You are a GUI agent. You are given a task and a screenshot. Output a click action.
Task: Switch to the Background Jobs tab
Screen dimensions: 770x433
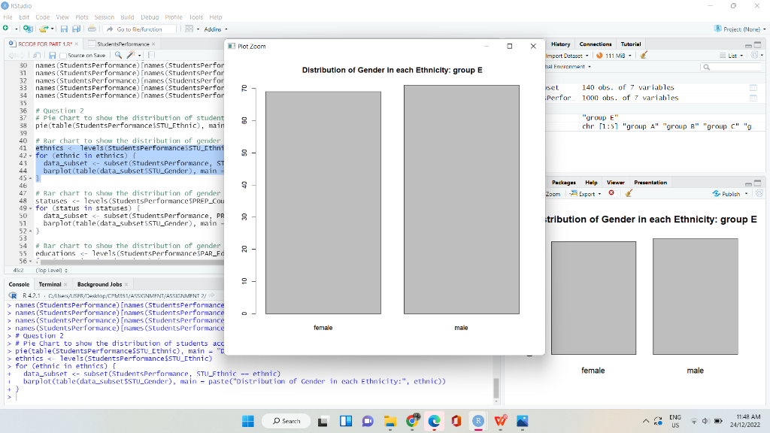pyautogui.click(x=99, y=284)
